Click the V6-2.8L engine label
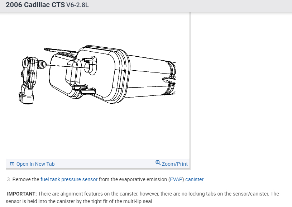The image size is (292, 207). [77, 5]
